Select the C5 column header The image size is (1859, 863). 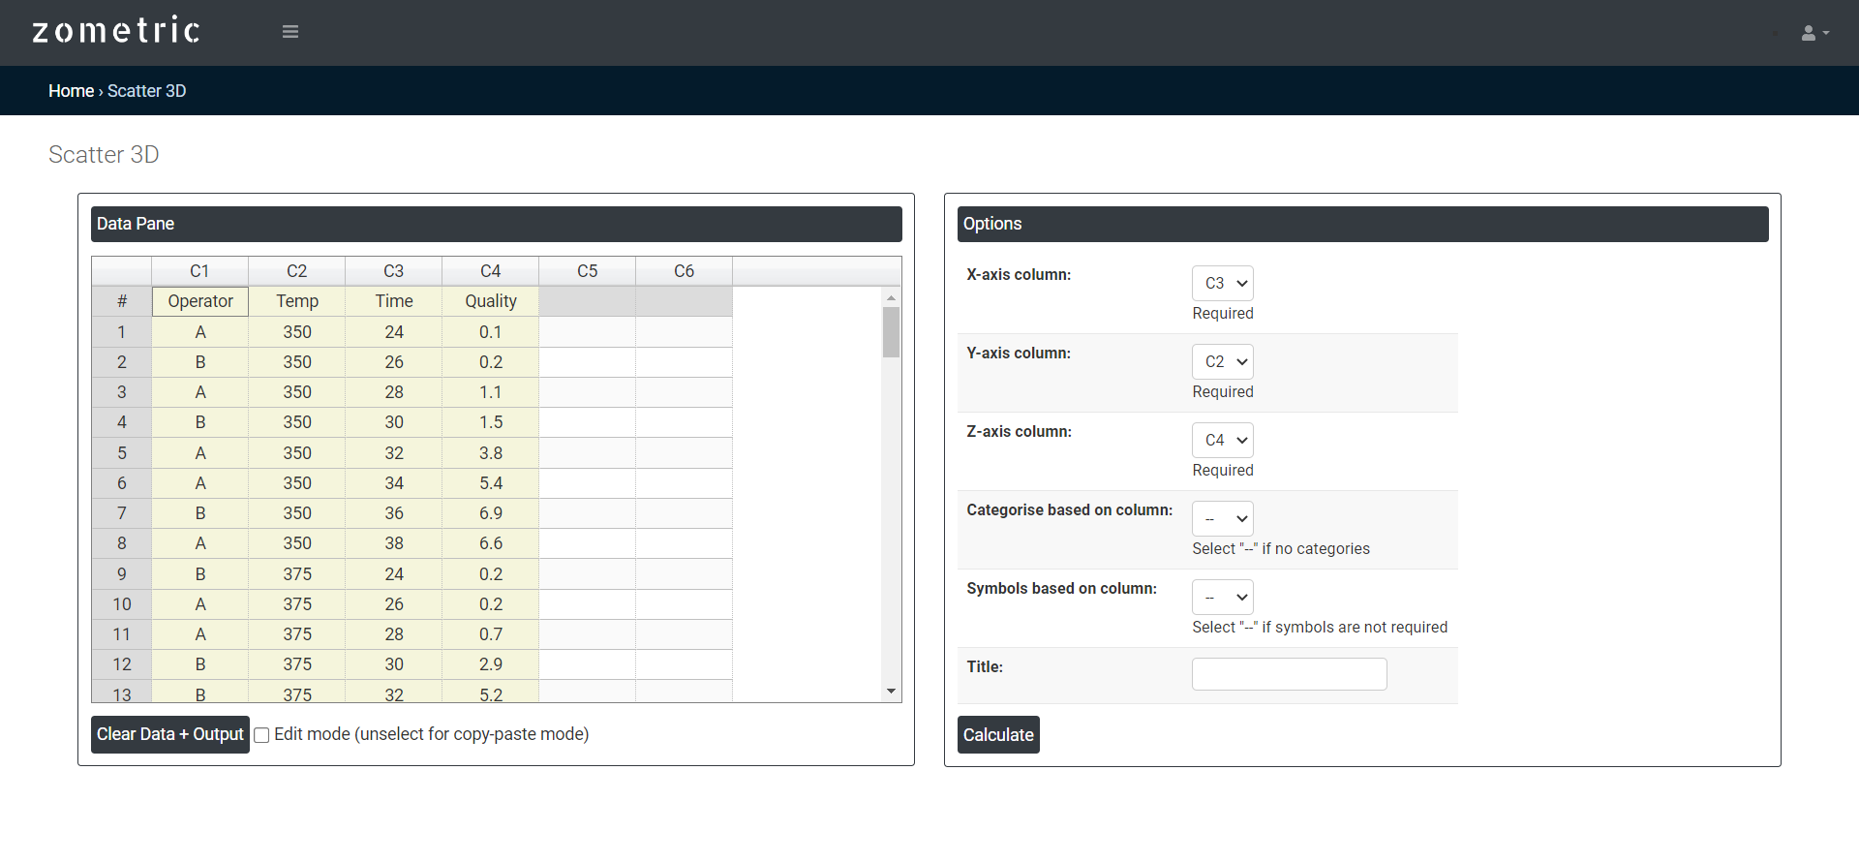587,271
